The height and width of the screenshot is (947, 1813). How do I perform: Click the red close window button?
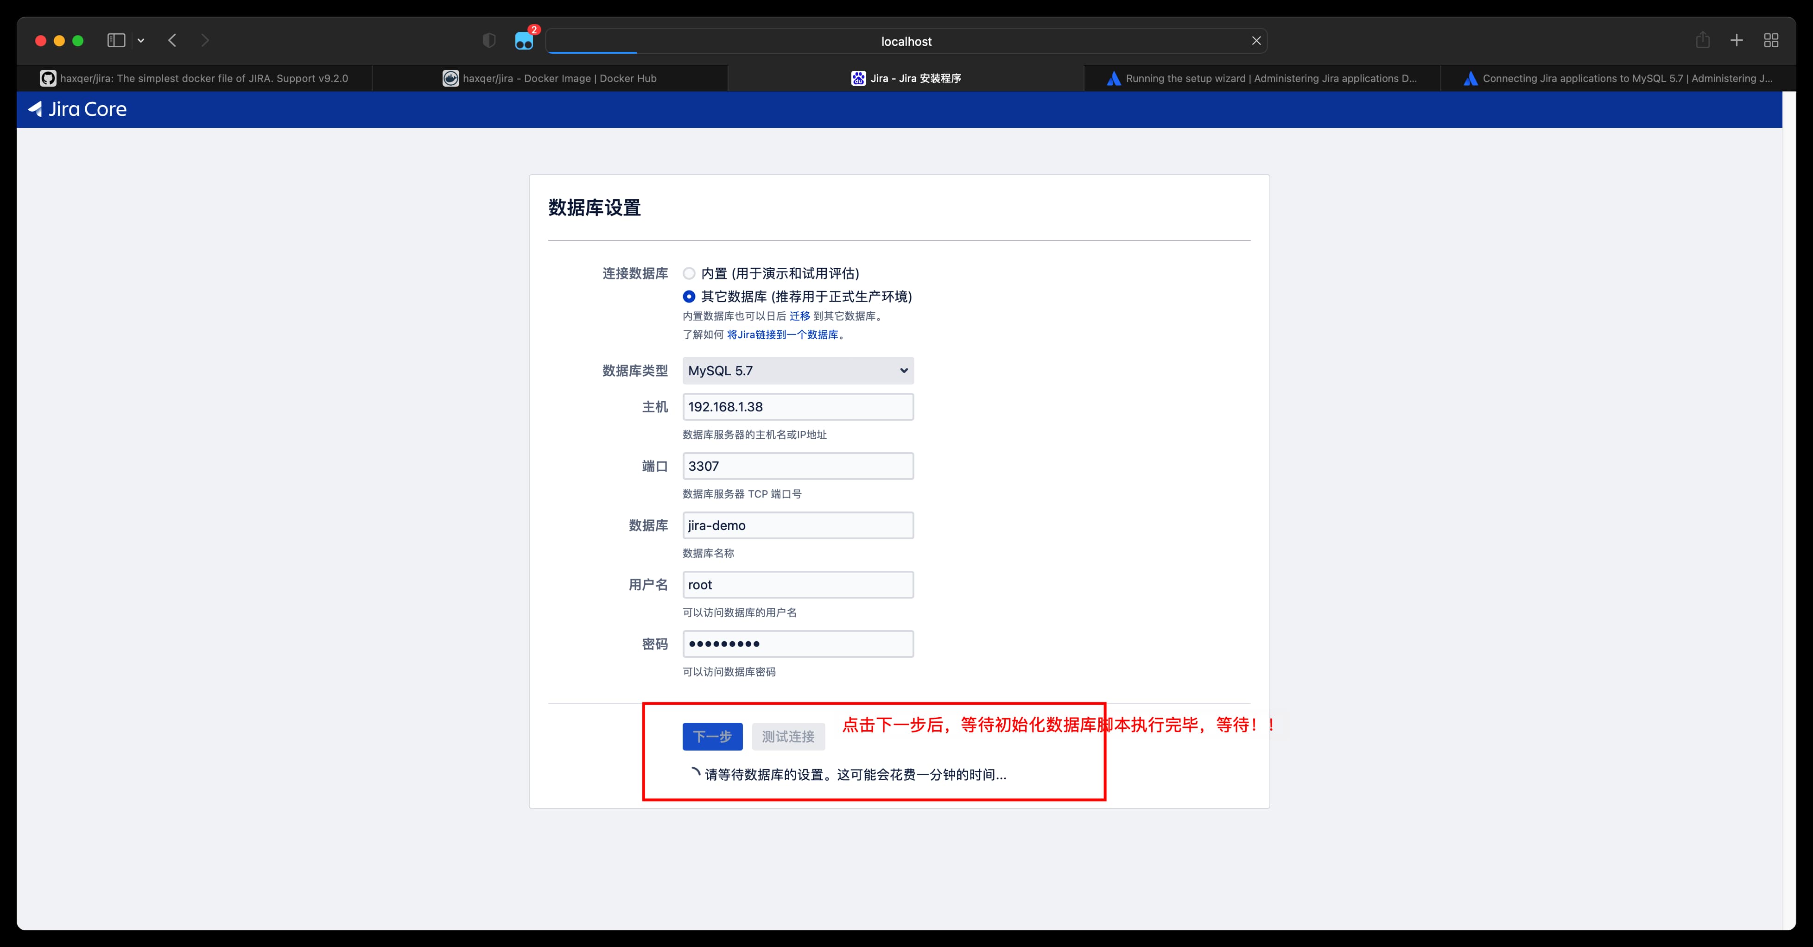(41, 41)
